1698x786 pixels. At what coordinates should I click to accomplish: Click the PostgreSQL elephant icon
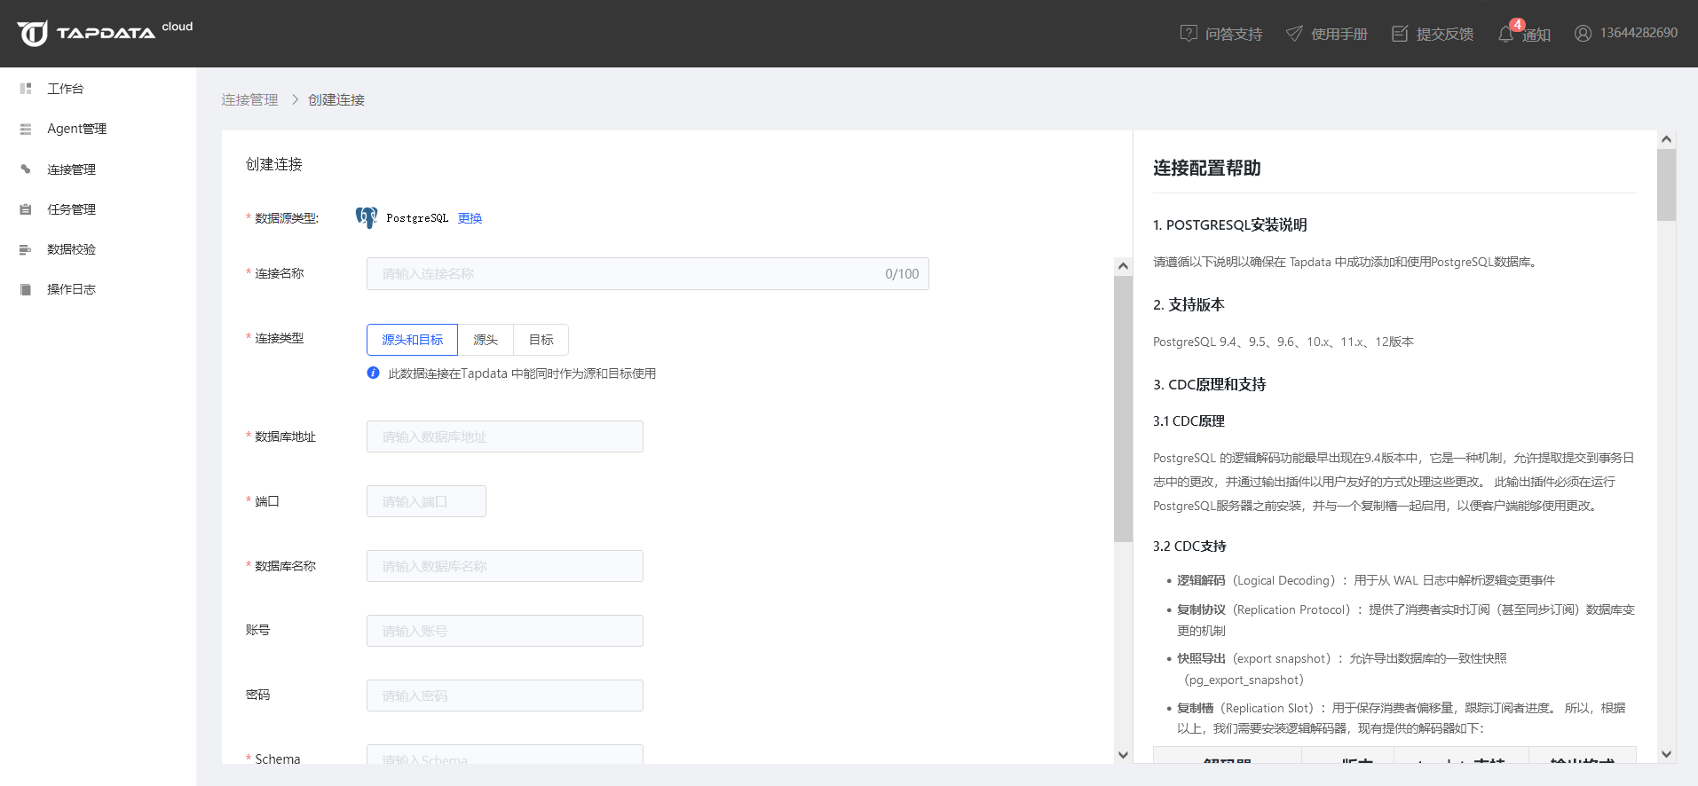pyautogui.click(x=366, y=218)
